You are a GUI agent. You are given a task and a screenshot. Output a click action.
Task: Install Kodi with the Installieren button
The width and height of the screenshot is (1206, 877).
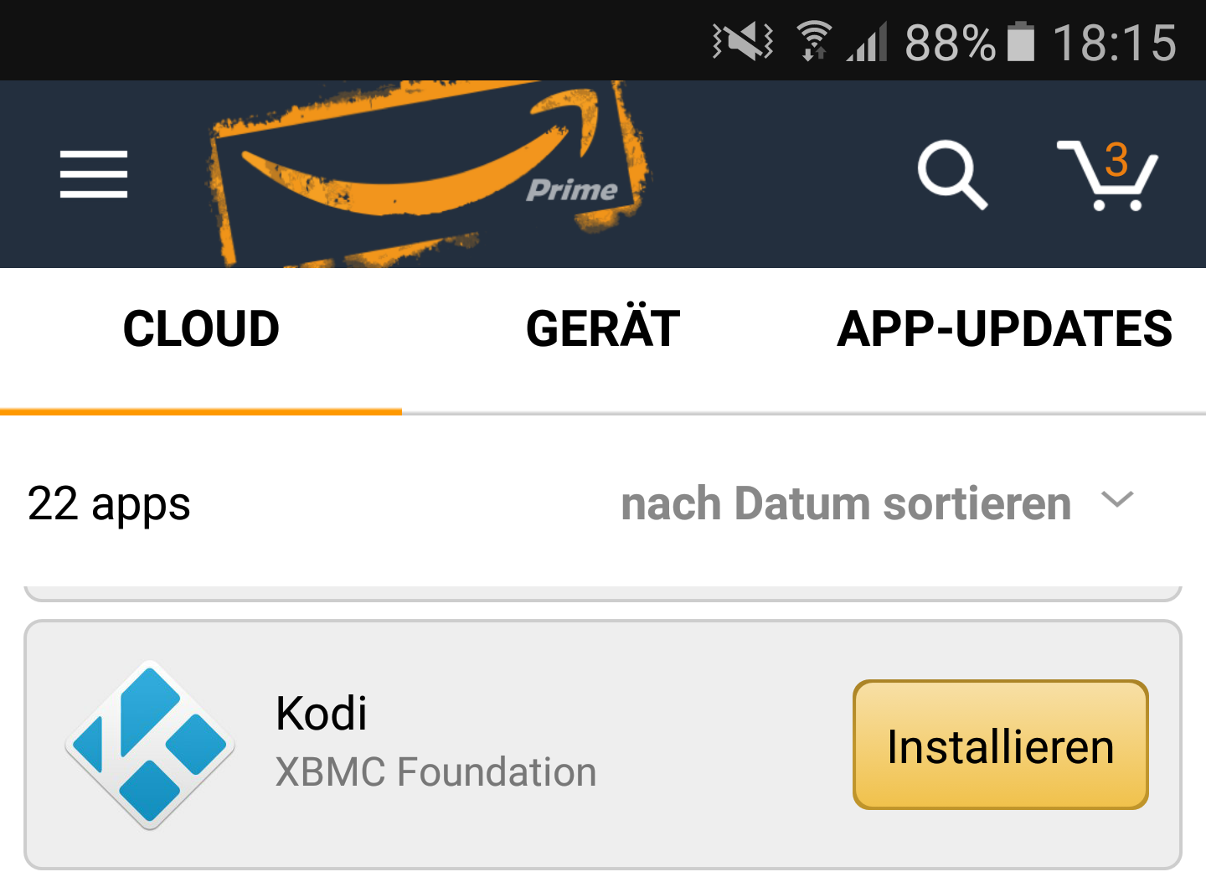coord(1000,745)
